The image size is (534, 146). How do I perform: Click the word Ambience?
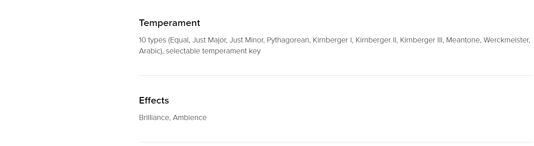[190, 118]
